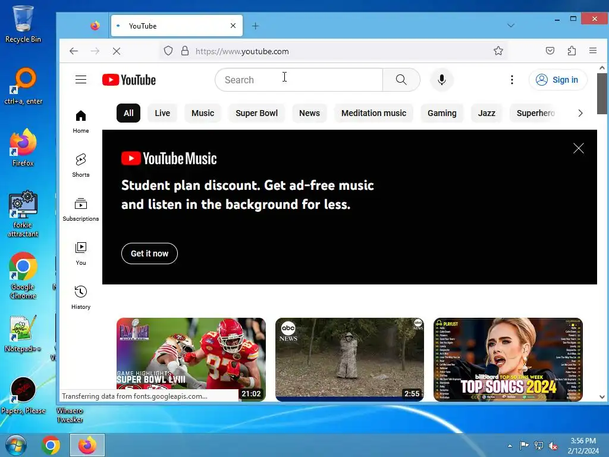Show hidden system tray icons
Viewport: 609px width, 457px height.
point(510,446)
